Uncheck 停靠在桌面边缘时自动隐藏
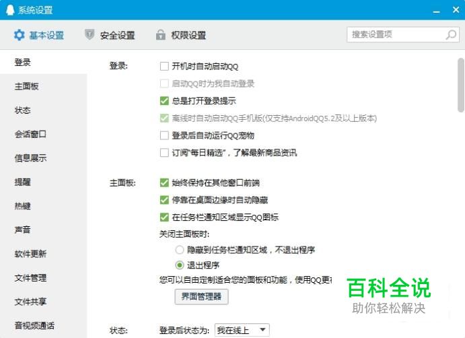 tap(164, 200)
